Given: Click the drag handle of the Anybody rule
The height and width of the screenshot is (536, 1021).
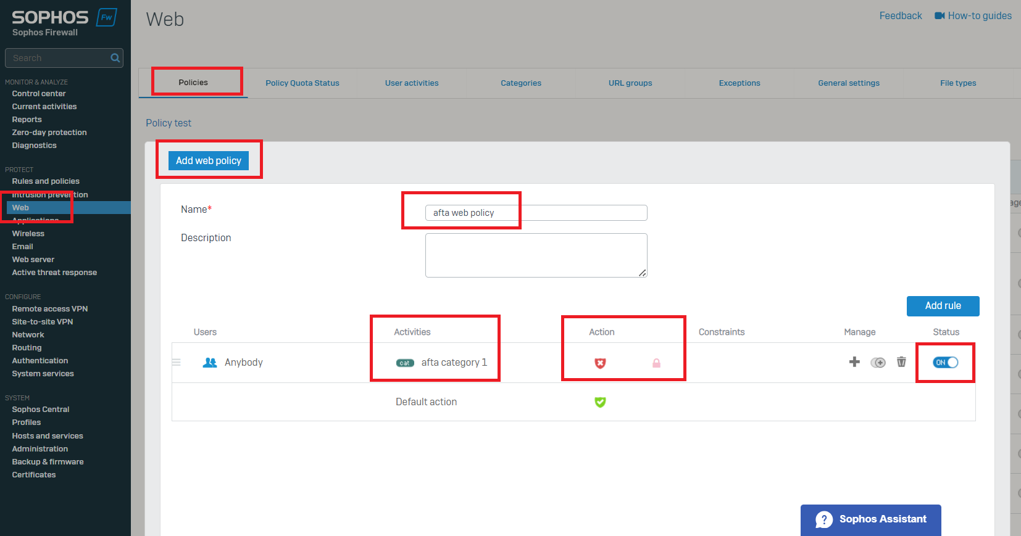Looking at the screenshot, I should click(x=177, y=363).
